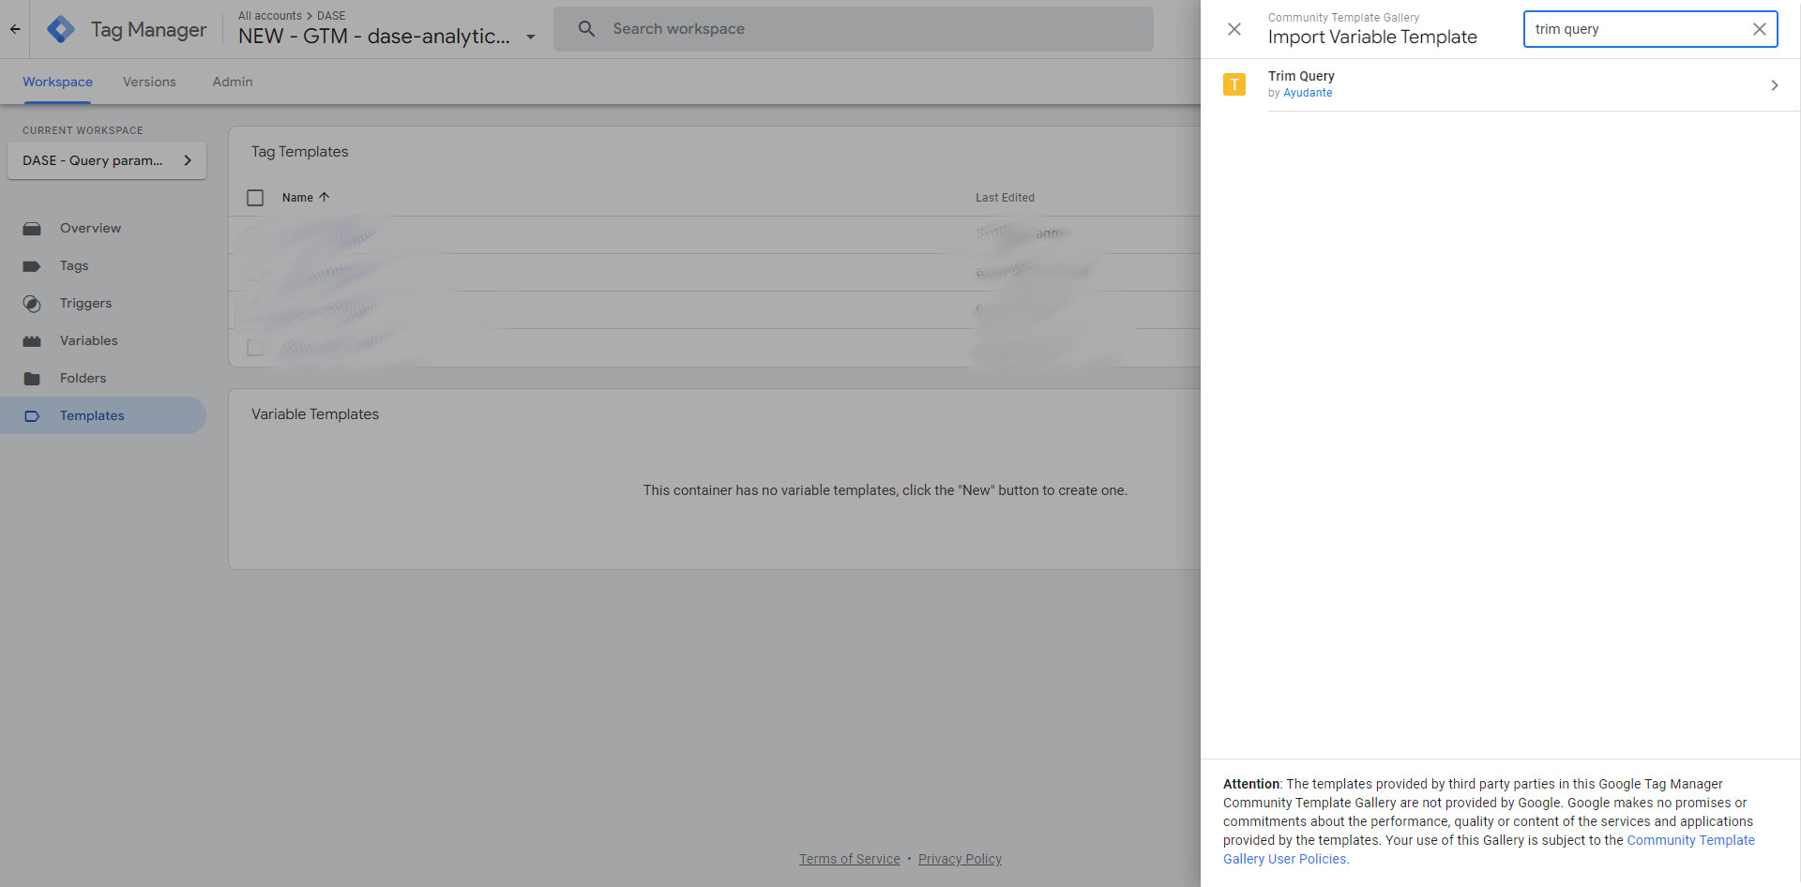Screen dimensions: 1801x887
Task: Click the Tag Manager diamond logo
Action: point(61,29)
